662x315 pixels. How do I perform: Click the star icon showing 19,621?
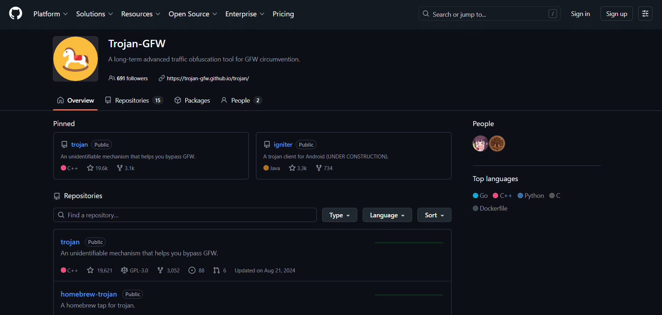click(x=90, y=270)
